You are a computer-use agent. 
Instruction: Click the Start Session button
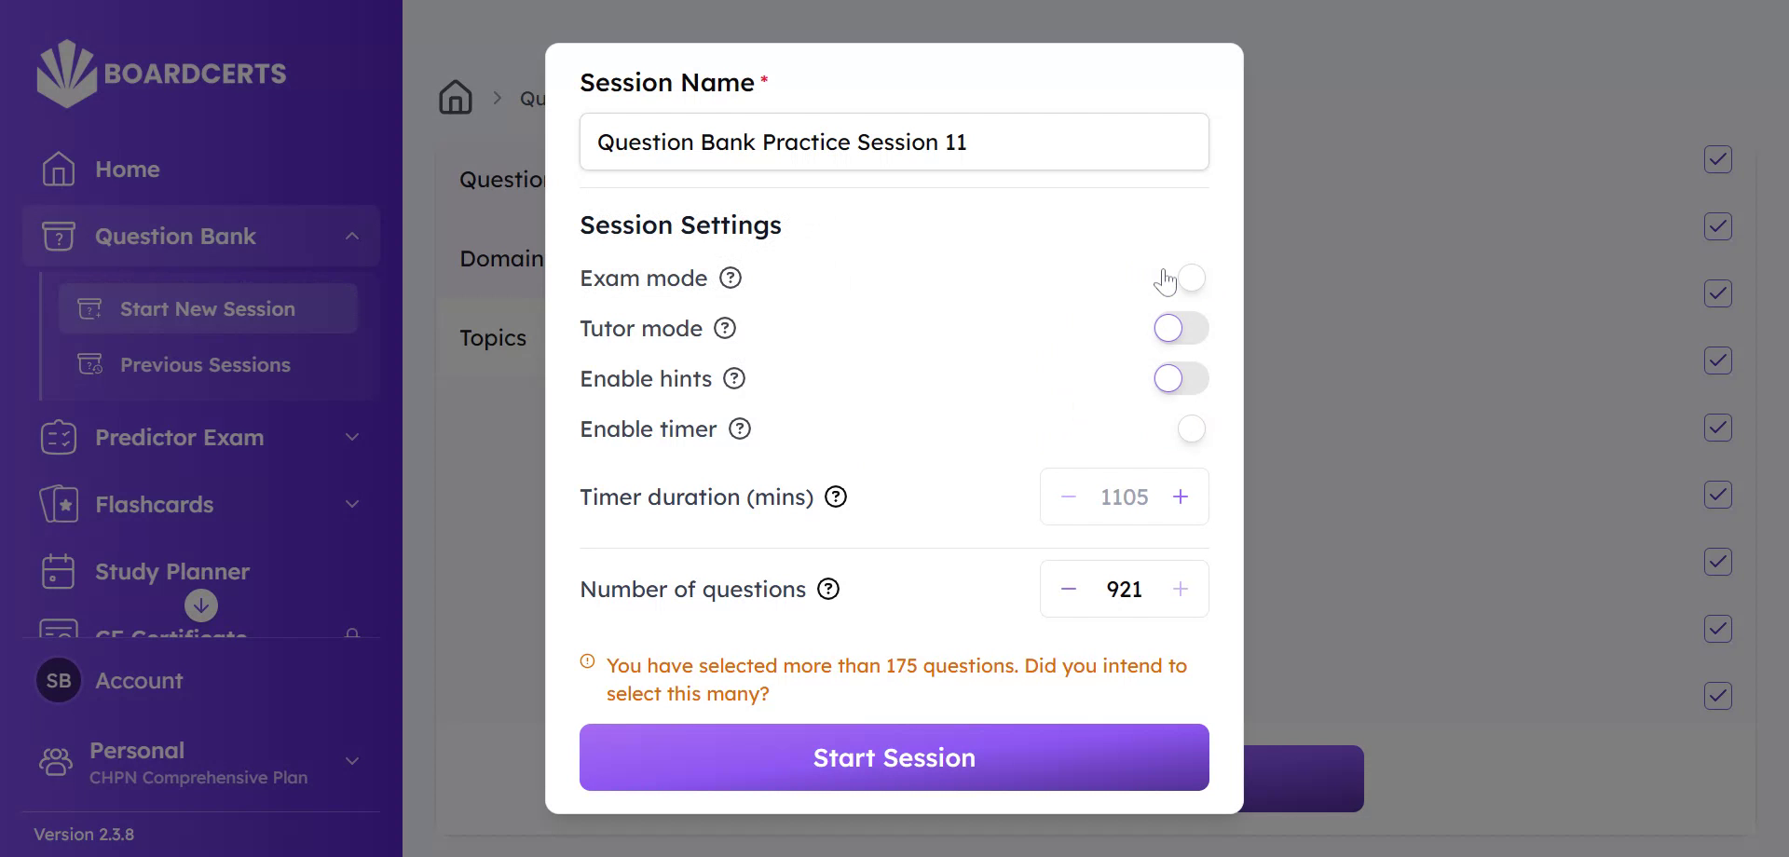pyautogui.click(x=894, y=757)
